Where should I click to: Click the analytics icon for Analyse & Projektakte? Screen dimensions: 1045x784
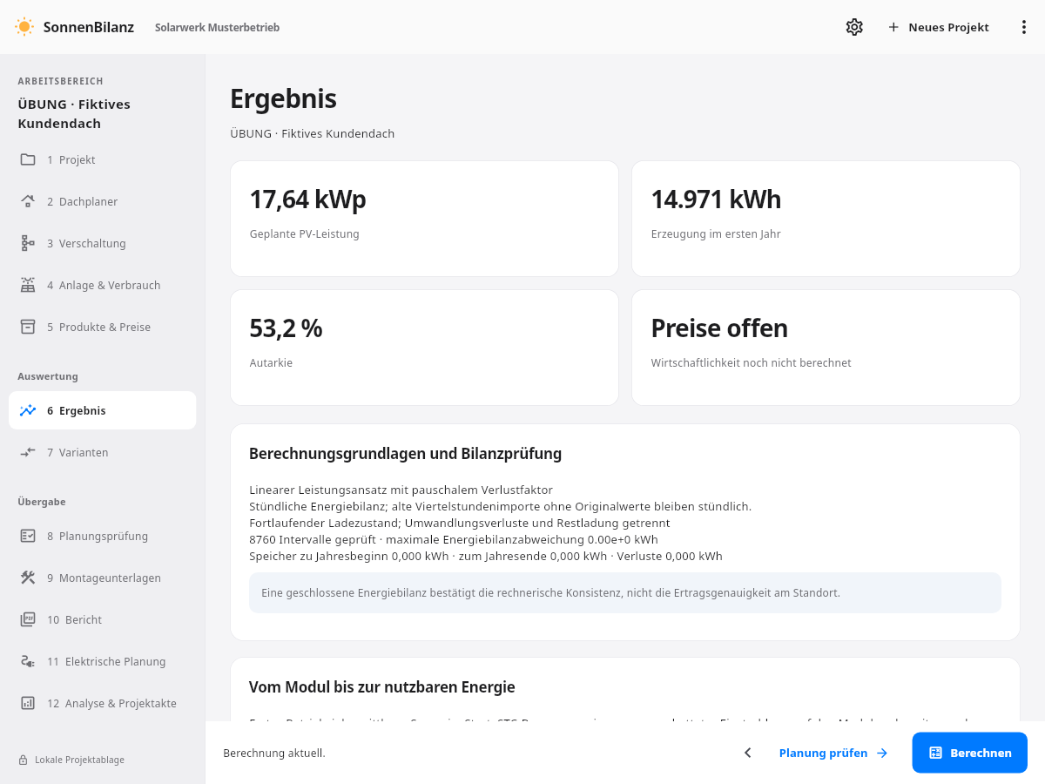[28, 703]
